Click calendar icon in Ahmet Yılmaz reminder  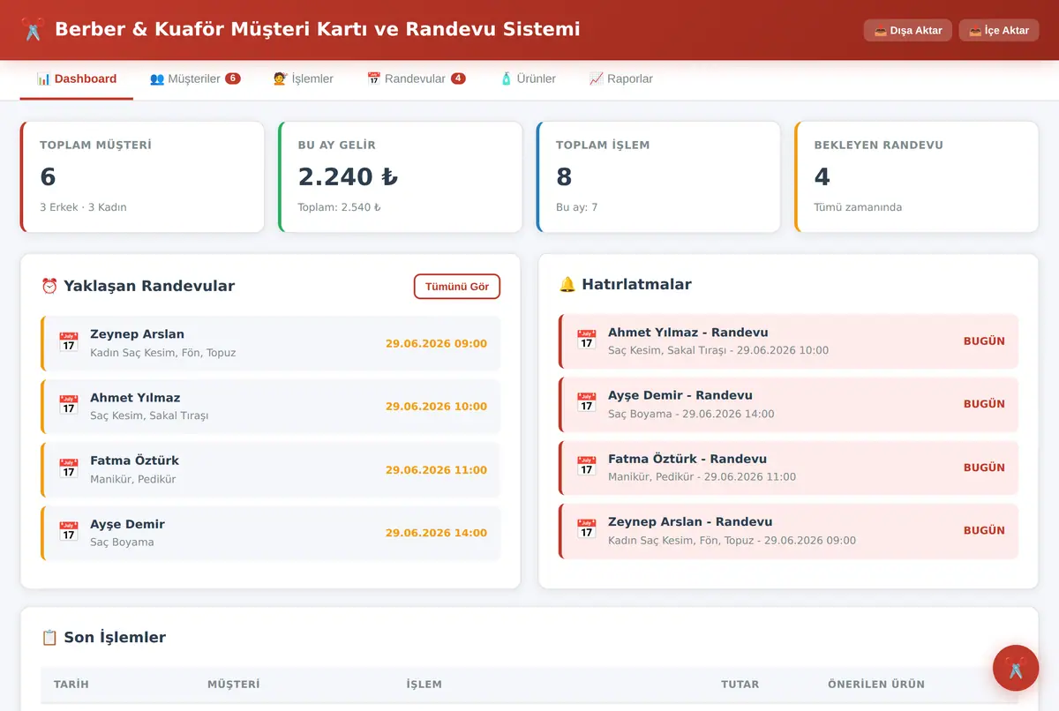coord(587,341)
